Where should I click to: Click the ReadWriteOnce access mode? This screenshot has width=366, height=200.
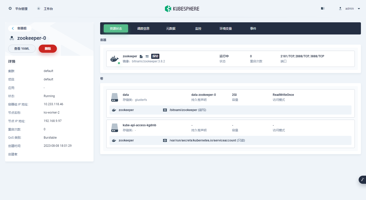283,95
